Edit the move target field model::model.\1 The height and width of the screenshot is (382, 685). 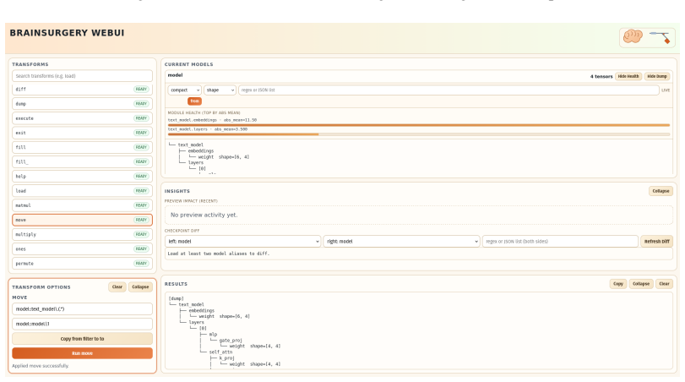pos(82,324)
